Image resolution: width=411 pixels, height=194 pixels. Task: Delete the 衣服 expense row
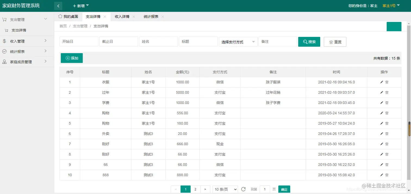click(x=387, y=82)
